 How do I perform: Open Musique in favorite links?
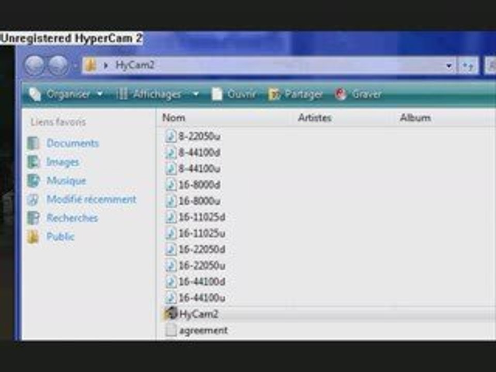tap(66, 181)
